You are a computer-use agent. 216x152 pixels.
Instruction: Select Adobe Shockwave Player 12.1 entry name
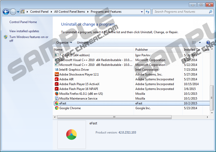(x=79, y=74)
